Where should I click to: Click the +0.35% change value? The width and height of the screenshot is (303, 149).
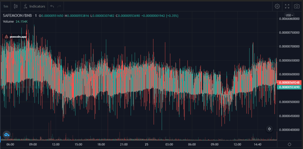pyautogui.click(x=172, y=16)
